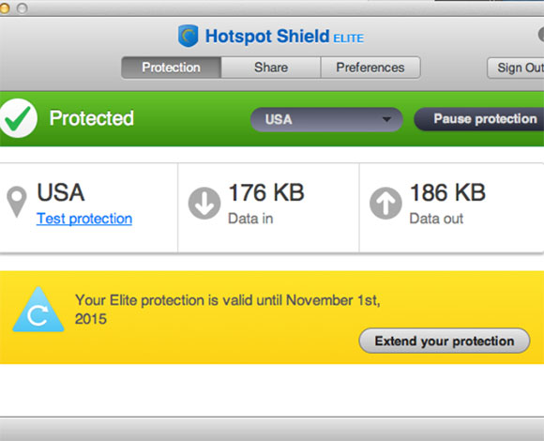Click the blue refresh triangle icon

pos(38,310)
